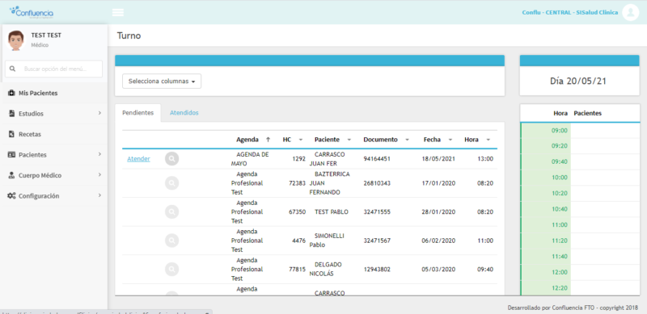Click the TEST TEST doctor avatar

15,40
